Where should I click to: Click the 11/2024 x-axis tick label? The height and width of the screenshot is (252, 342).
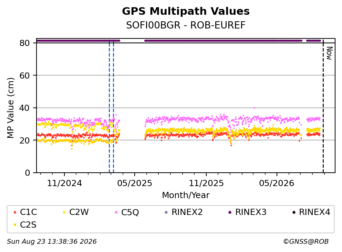(x=64, y=183)
